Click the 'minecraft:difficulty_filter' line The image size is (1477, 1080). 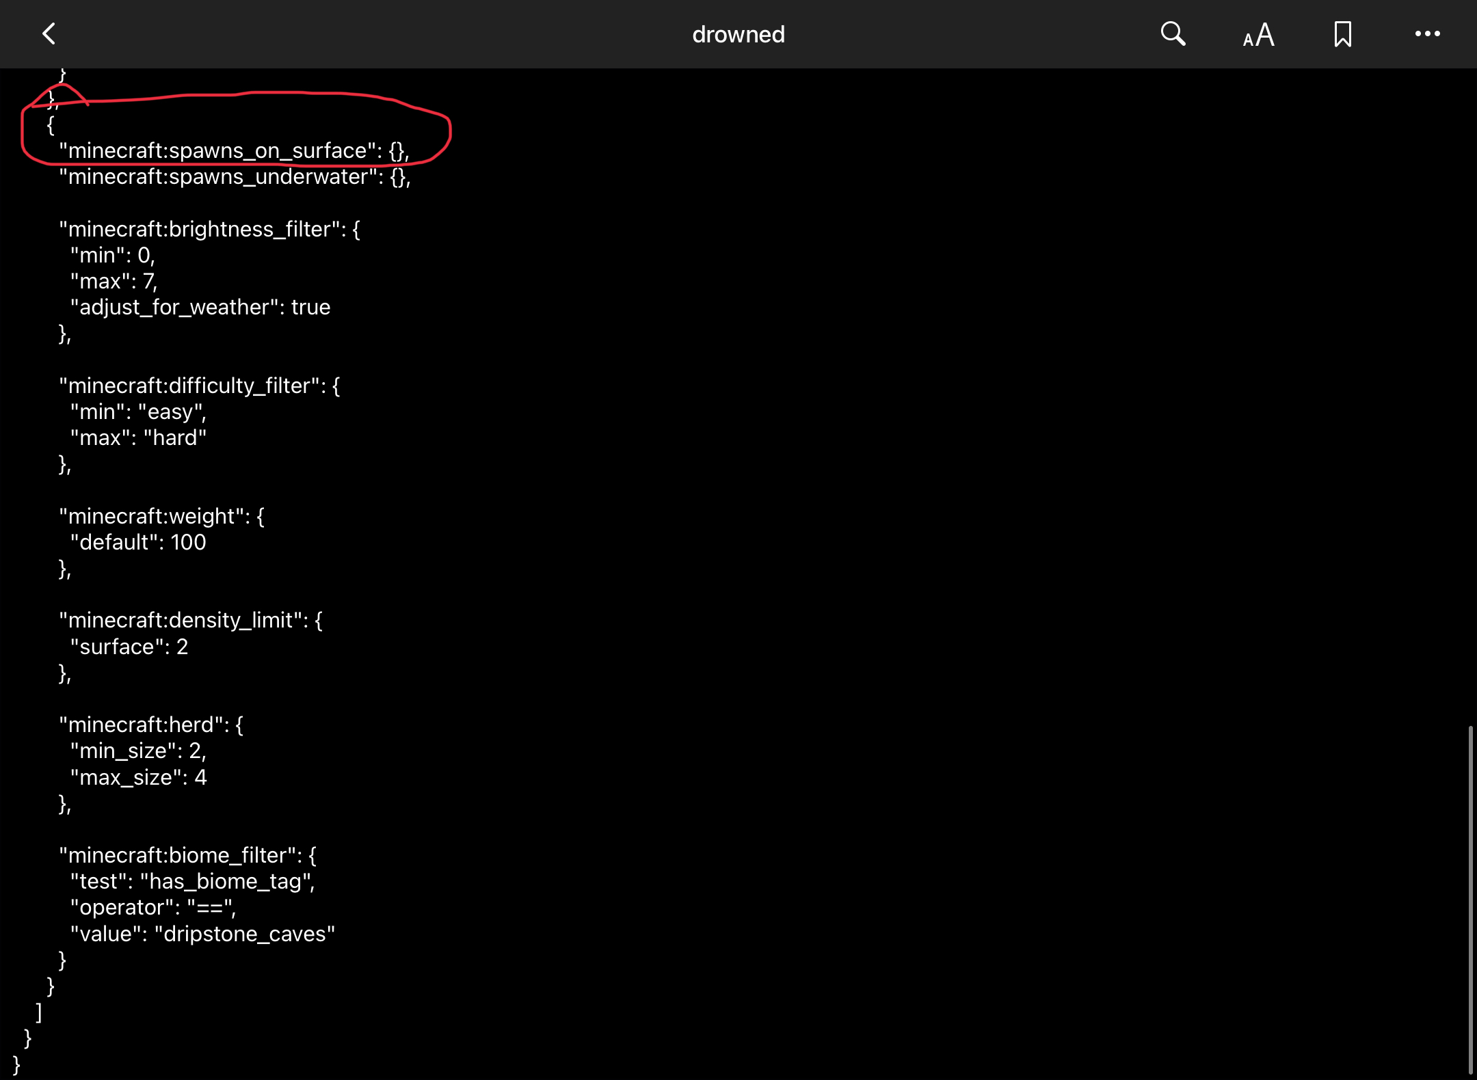198,386
